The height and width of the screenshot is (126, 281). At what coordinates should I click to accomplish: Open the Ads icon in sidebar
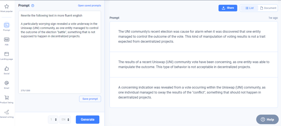pos(7,40)
